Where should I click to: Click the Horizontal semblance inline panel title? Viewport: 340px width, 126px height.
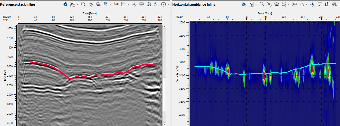point(194,5)
